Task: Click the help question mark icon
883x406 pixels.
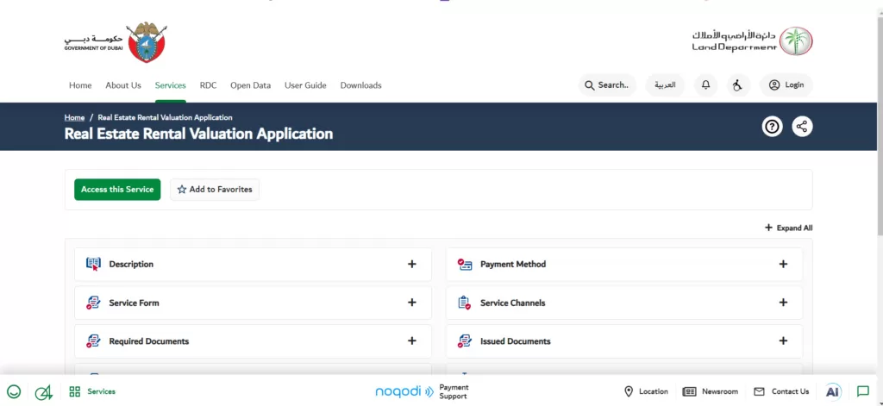Action: tap(772, 127)
